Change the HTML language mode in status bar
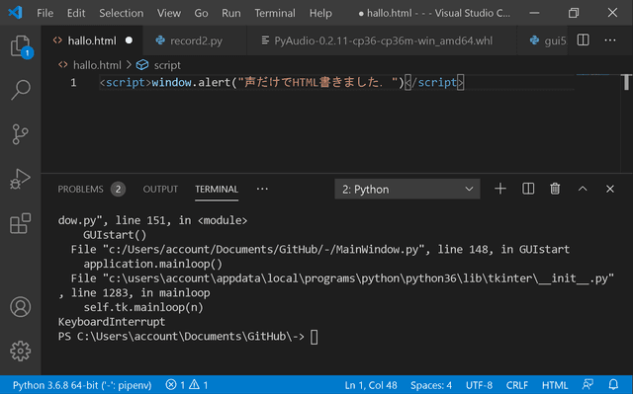This screenshot has width=633, height=394. 555,385
